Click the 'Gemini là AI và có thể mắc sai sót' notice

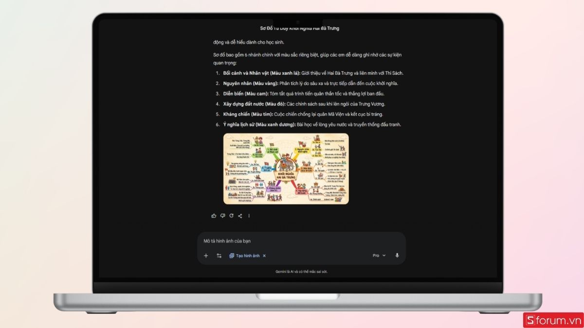point(301,272)
